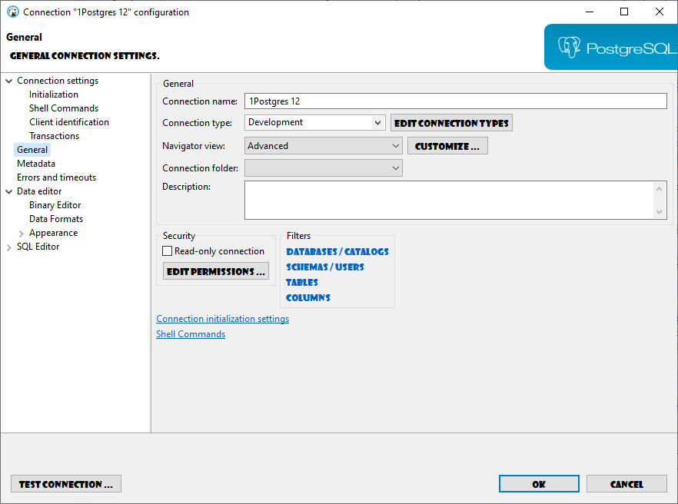The width and height of the screenshot is (678, 504).
Task: Open Connection initialization settings link
Action: (x=223, y=319)
